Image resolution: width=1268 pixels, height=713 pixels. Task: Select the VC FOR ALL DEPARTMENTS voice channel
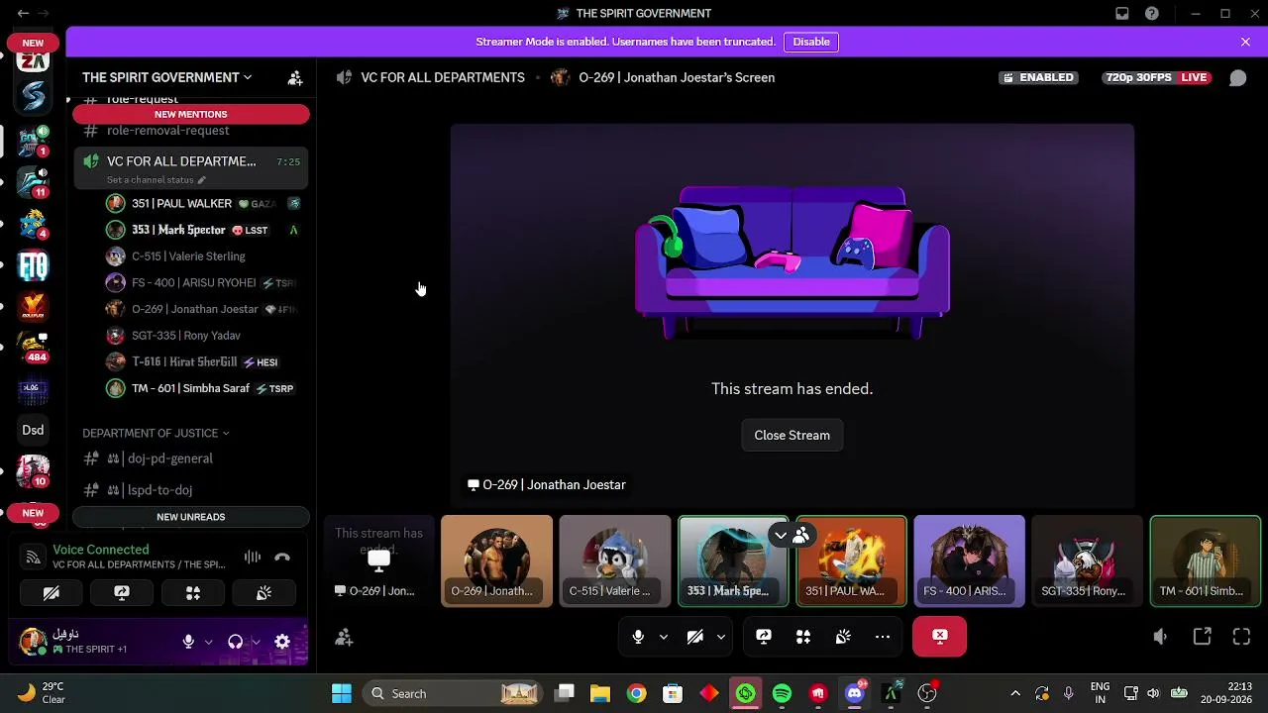[191, 168]
